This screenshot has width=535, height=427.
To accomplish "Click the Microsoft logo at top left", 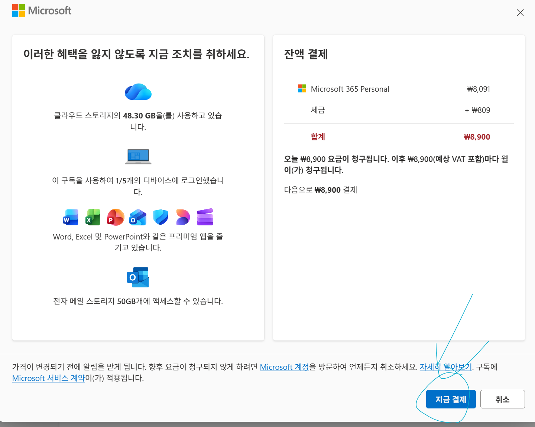I will (x=42, y=10).
